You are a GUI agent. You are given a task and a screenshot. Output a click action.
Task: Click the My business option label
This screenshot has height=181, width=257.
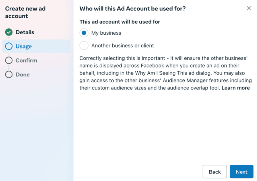click(106, 33)
